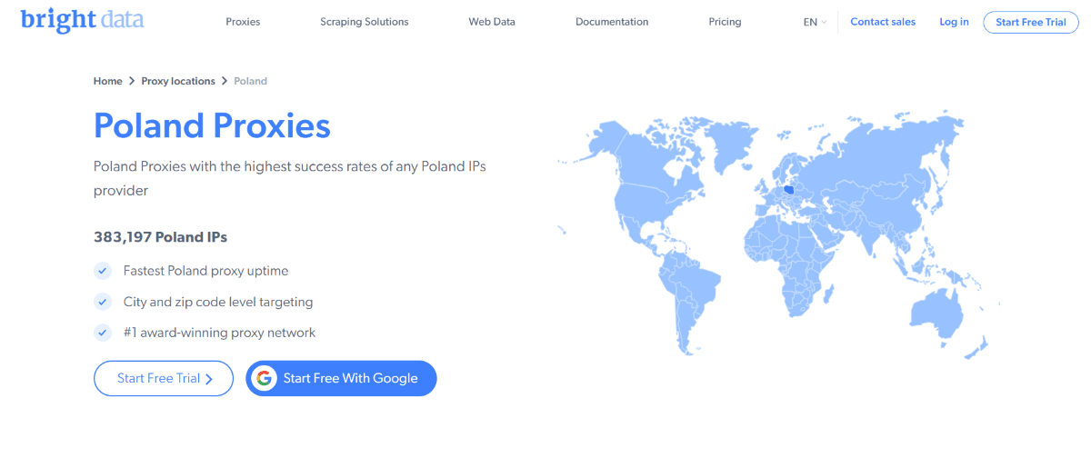Click the highest success rates description paragraph
1091x468 pixels.
click(290, 179)
